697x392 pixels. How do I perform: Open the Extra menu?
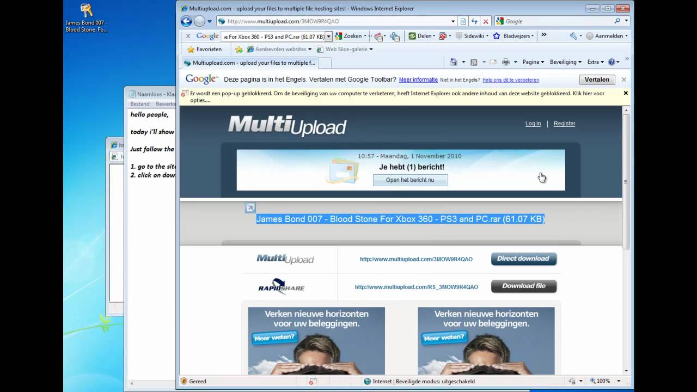(596, 62)
